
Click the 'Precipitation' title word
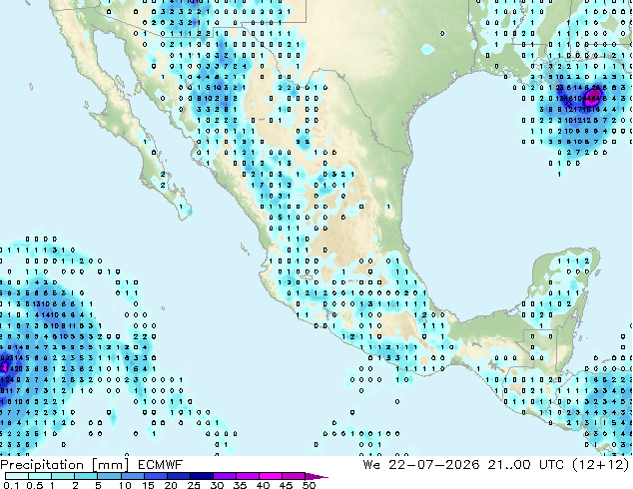tap(42, 465)
